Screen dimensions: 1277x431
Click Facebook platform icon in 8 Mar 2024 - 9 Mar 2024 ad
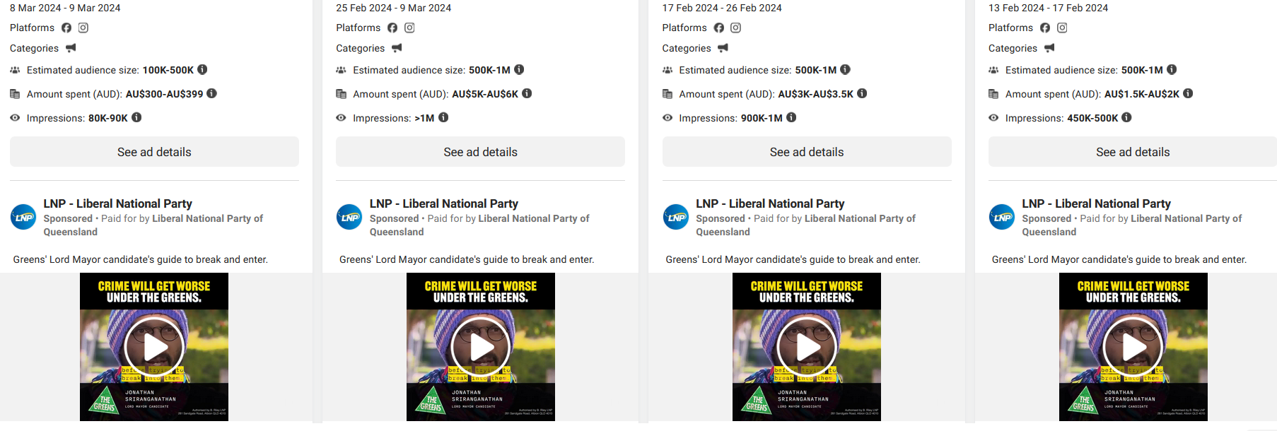click(66, 28)
